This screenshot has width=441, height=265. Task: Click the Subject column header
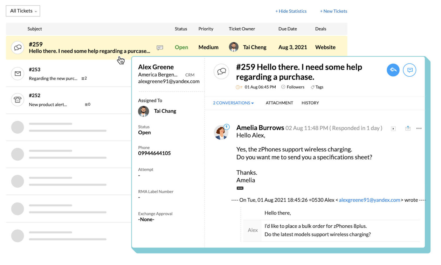pyautogui.click(x=34, y=29)
